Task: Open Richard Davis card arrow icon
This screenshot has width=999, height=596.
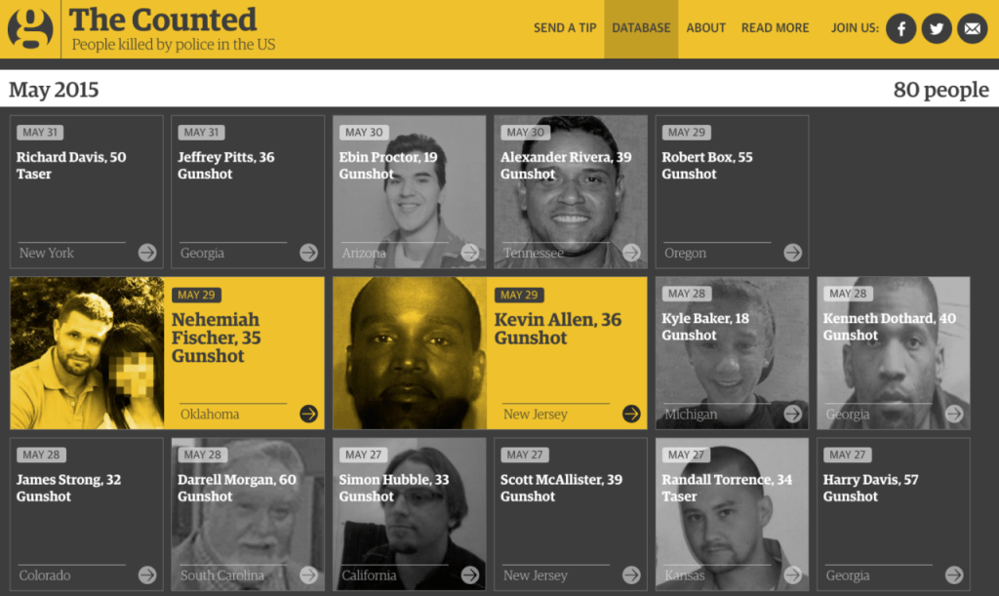Action: pos(147,253)
